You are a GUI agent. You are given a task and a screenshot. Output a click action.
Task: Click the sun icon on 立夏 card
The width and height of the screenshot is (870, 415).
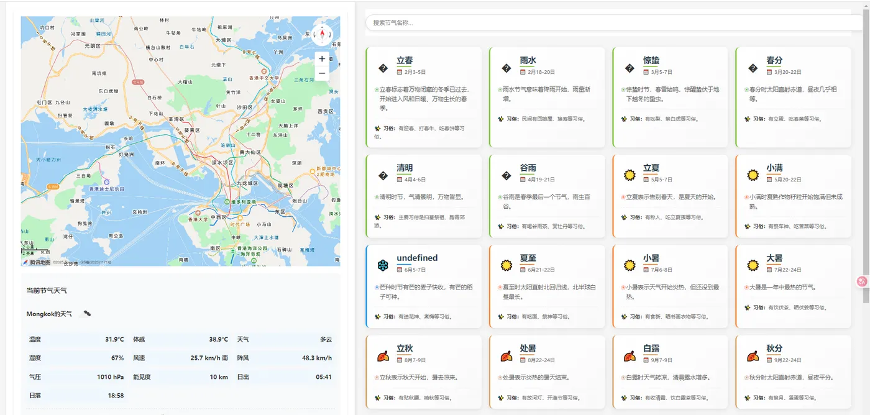(630, 175)
